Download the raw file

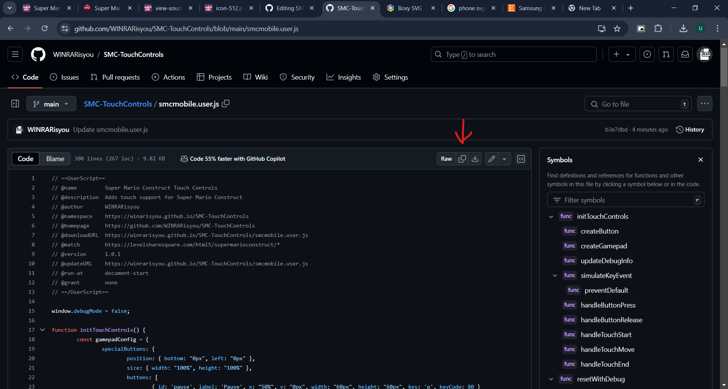475,159
